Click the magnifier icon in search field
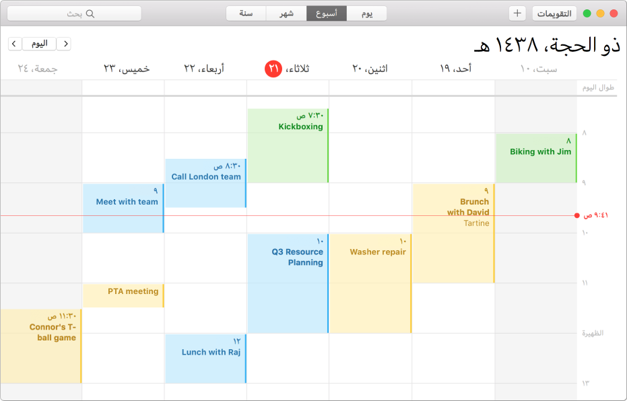The image size is (627, 401). point(90,13)
